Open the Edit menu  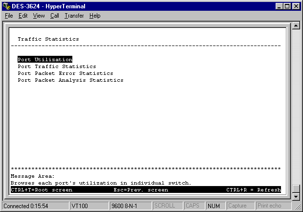23,16
